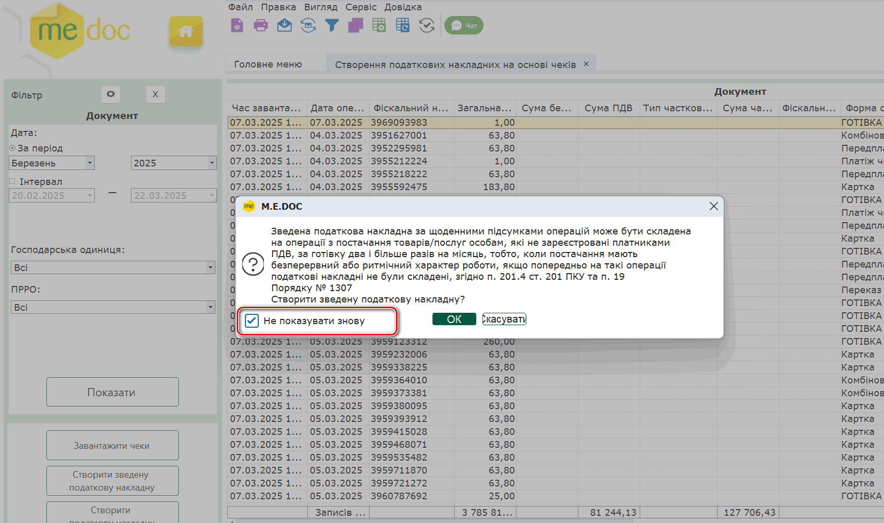Switch to the 'Головне меню' tab
The width and height of the screenshot is (884, 523).
coord(268,64)
